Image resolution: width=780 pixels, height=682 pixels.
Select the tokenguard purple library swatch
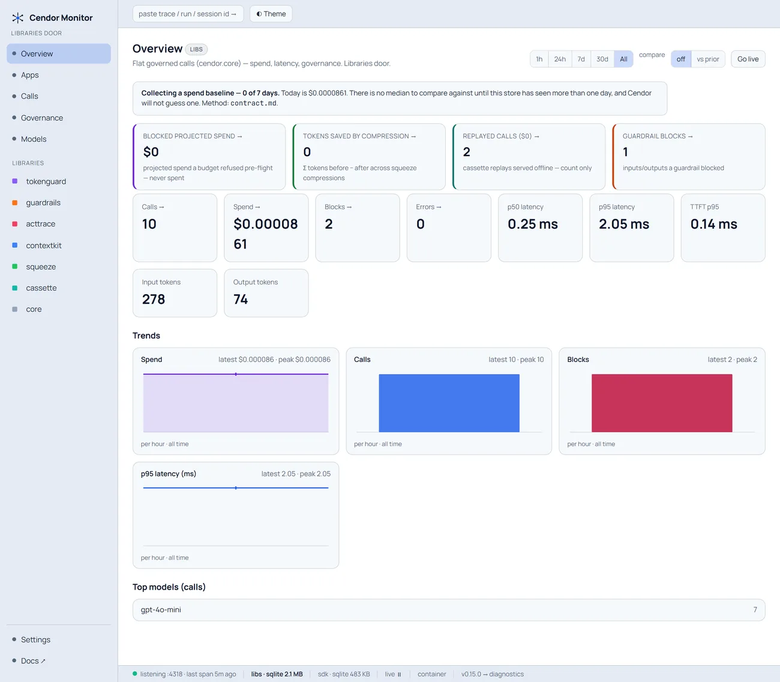[x=15, y=181]
